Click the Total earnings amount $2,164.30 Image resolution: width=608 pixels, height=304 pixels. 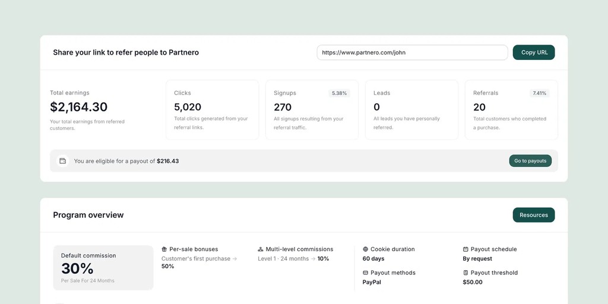pyautogui.click(x=79, y=107)
